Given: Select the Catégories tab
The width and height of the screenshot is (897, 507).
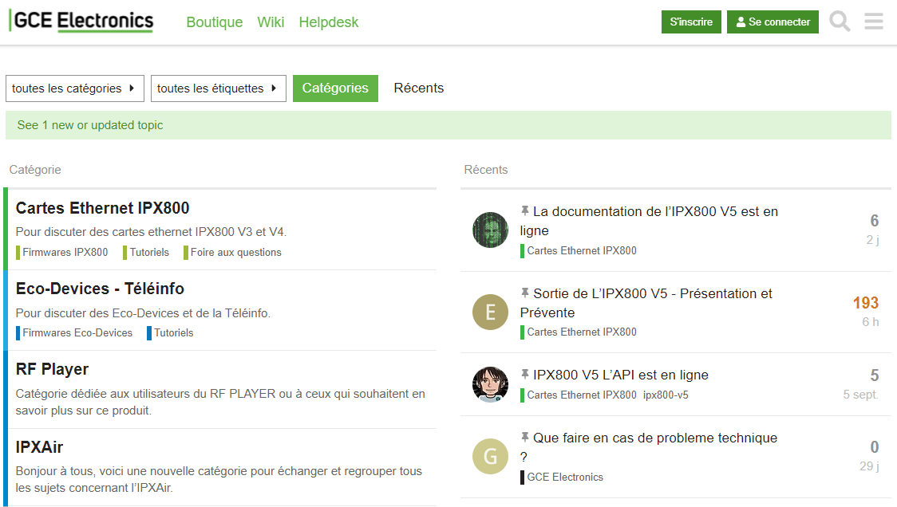Looking at the screenshot, I should 335,88.
